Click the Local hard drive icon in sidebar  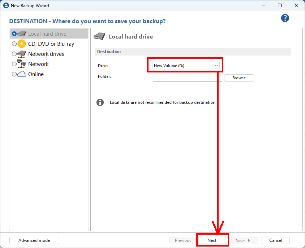pos(22,34)
